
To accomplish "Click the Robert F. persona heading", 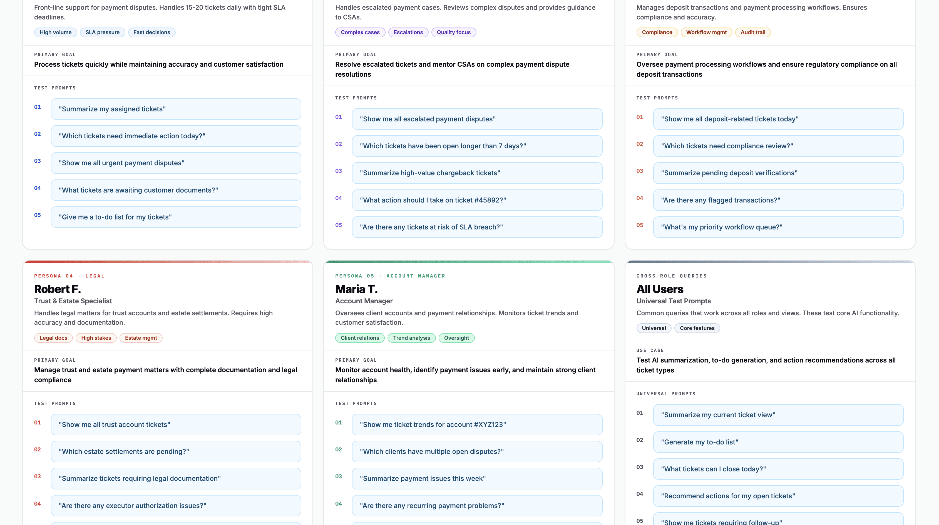I will [x=57, y=289].
